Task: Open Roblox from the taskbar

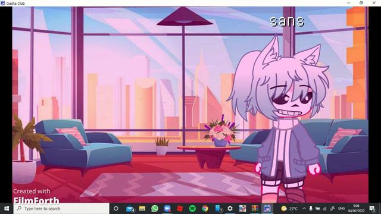Action: [180, 209]
